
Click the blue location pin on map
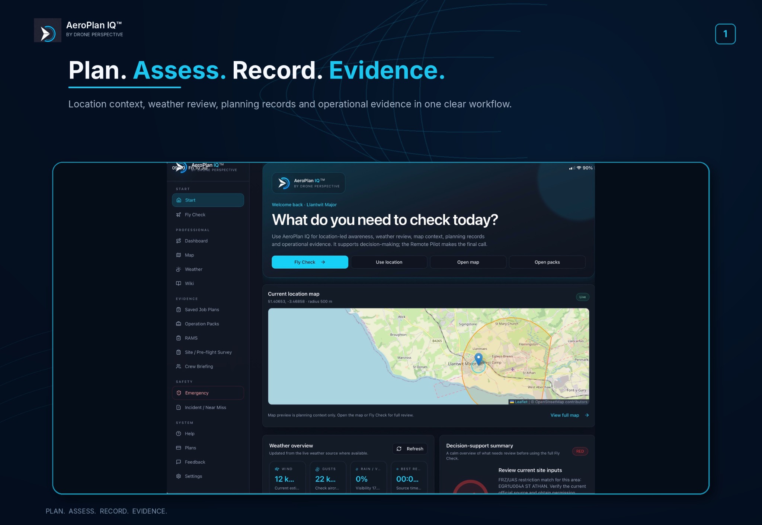pos(478,359)
